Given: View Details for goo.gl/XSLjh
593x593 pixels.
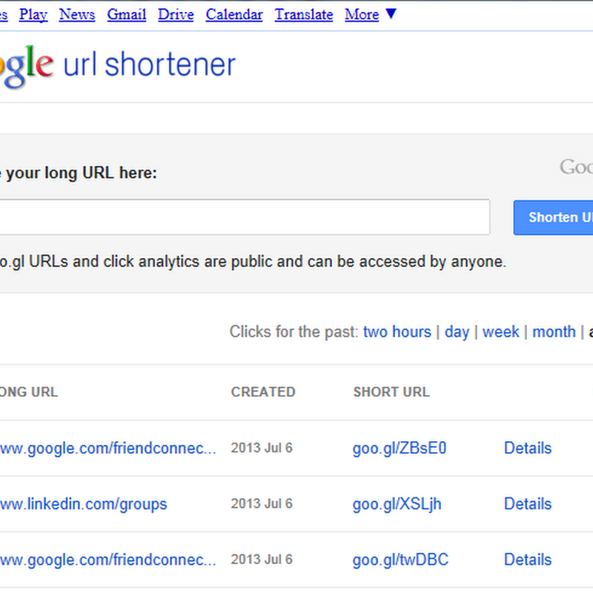Looking at the screenshot, I should point(528,503).
